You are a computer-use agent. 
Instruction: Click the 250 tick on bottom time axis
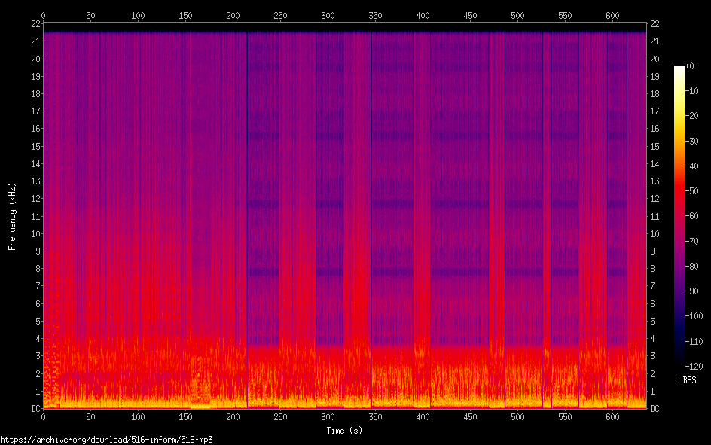[280, 416]
